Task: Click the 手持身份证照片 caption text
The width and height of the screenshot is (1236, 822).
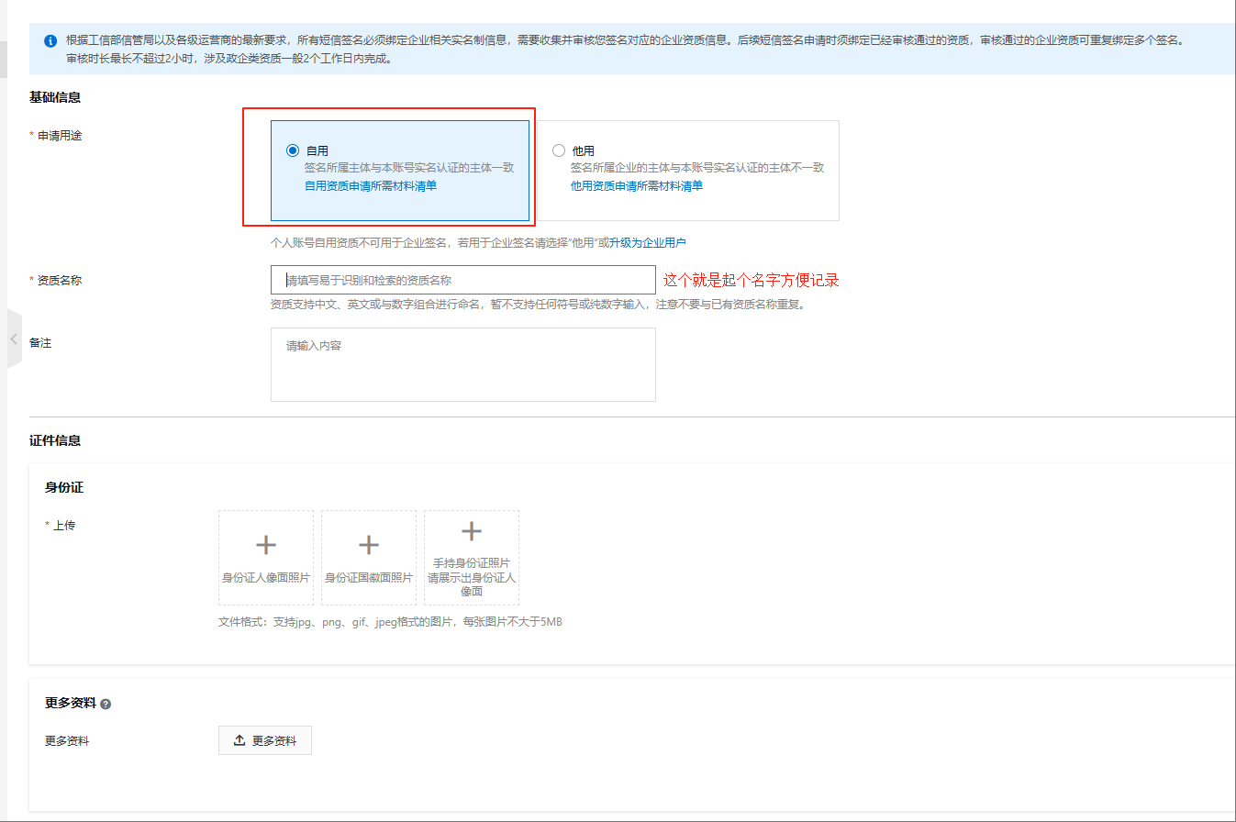Action: tap(472, 563)
